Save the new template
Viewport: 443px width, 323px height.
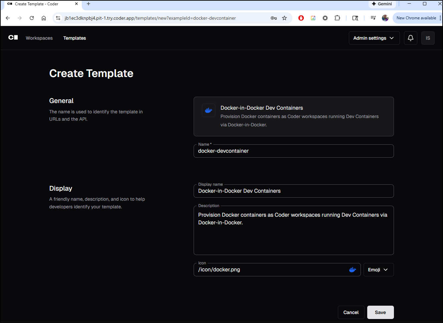click(x=380, y=312)
